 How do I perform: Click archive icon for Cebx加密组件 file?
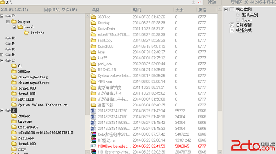93,134
